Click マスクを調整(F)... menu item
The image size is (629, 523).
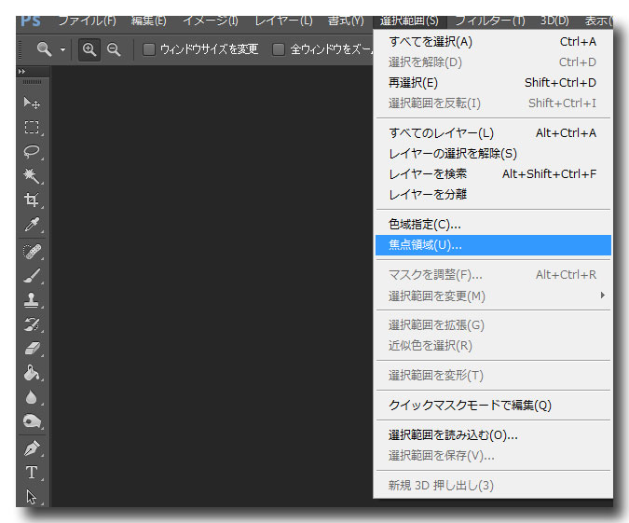click(x=493, y=275)
